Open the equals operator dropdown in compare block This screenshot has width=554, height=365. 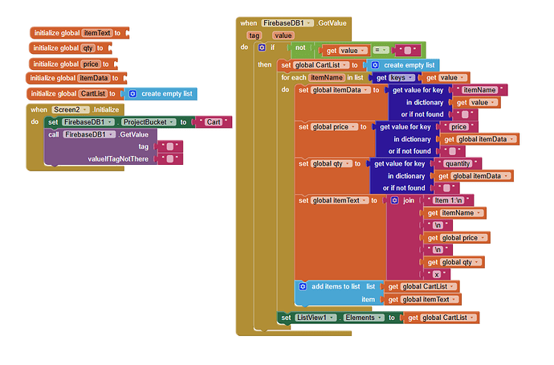click(381, 50)
